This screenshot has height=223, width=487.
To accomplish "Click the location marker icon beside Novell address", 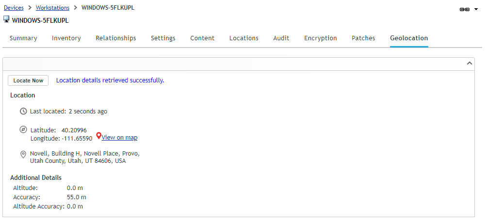I will coord(23,154).
